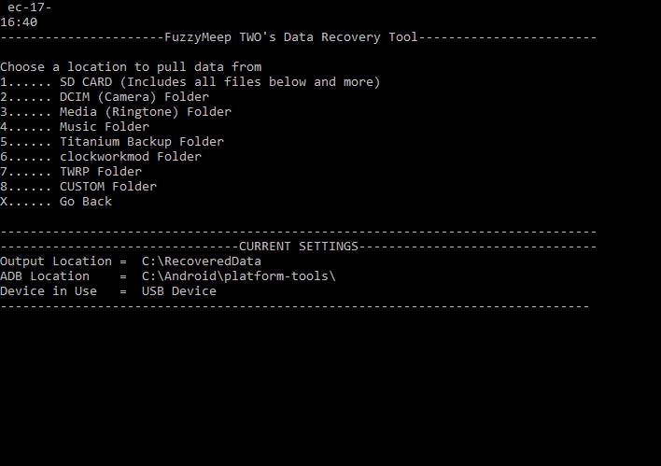Select the SD CARD menu option
This screenshot has width=661, height=466.
190,82
